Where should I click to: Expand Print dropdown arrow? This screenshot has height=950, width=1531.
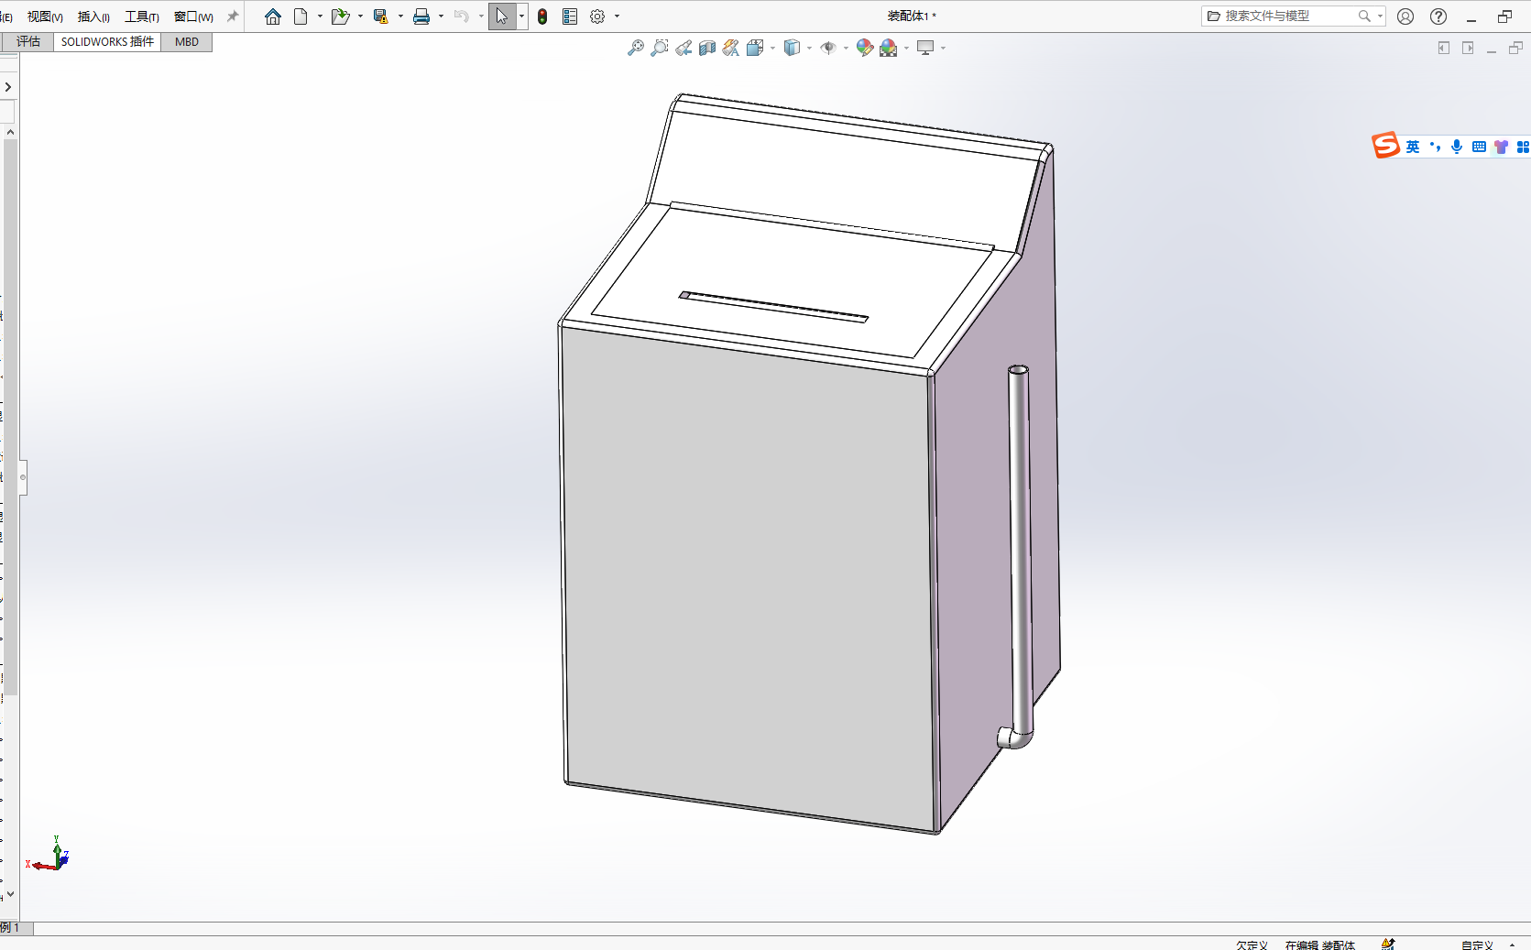click(441, 16)
